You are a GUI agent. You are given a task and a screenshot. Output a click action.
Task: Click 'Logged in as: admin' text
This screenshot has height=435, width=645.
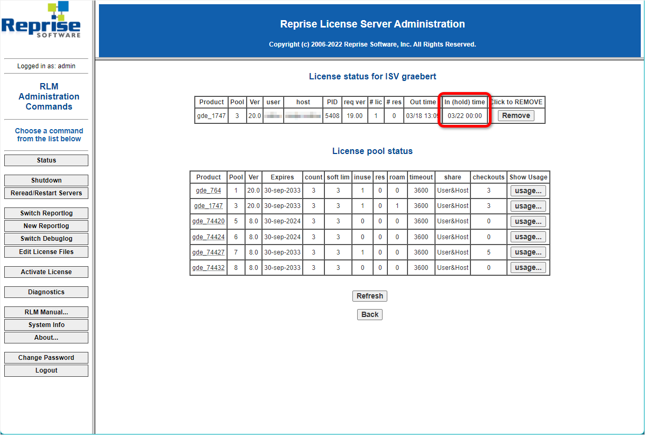tap(47, 66)
